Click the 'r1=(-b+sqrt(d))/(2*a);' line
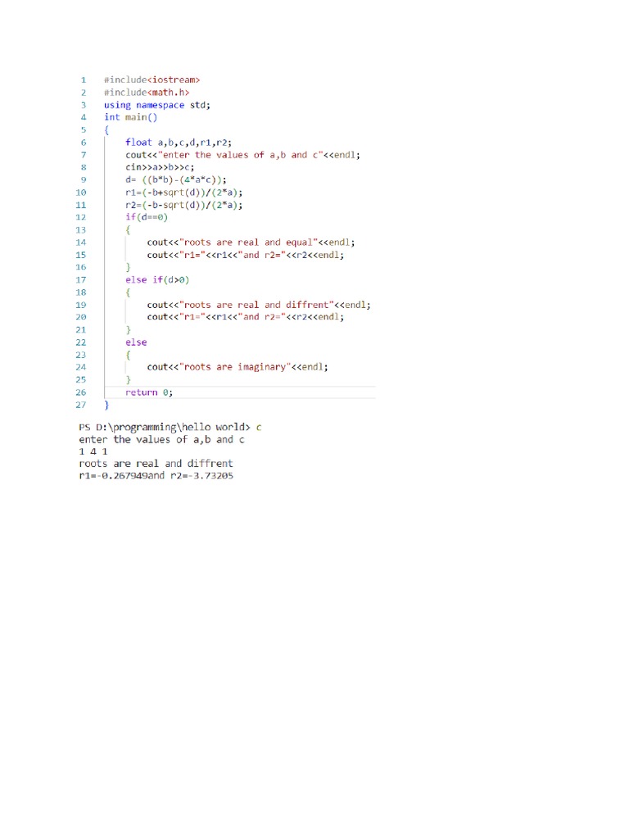 coord(184,193)
